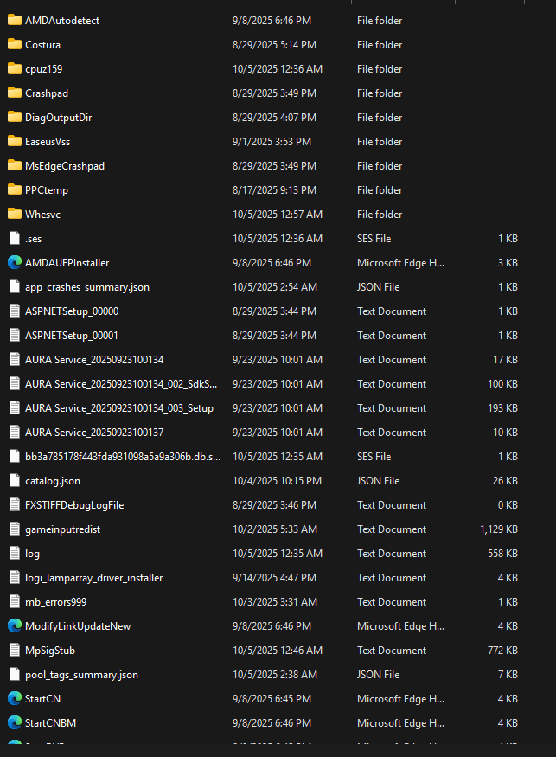Click the document icon of AURA Service_20250923100134

point(15,359)
